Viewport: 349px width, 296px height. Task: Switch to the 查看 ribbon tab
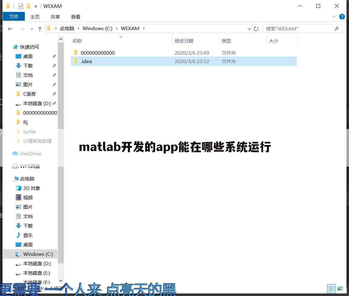point(76,17)
